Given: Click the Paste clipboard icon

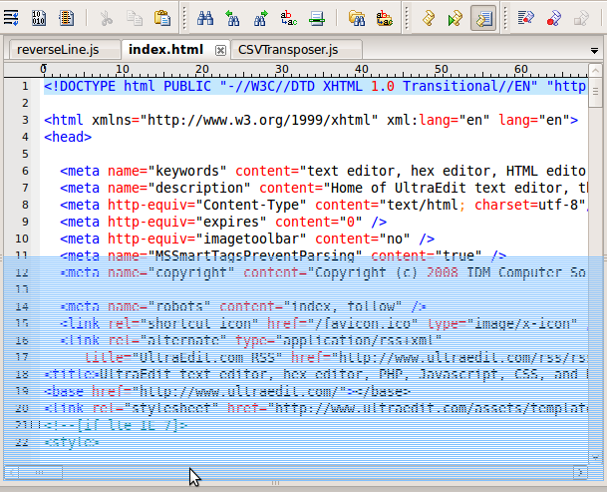Looking at the screenshot, I should (162, 18).
